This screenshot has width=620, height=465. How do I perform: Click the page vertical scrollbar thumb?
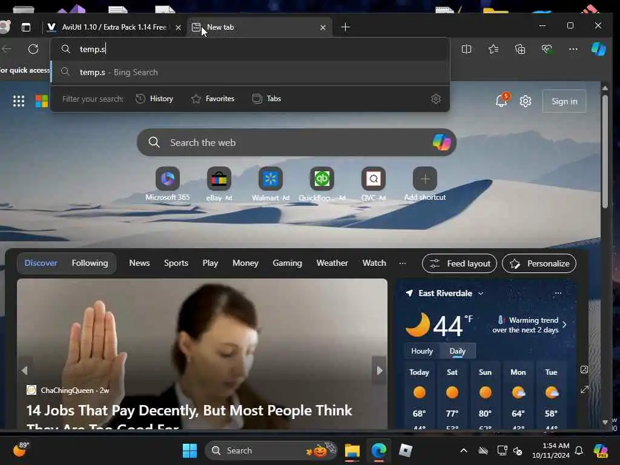click(x=605, y=151)
